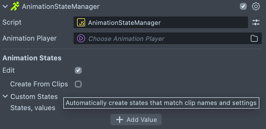Click the running figure component icon
This screenshot has width=266, height=129.
click(15, 6)
